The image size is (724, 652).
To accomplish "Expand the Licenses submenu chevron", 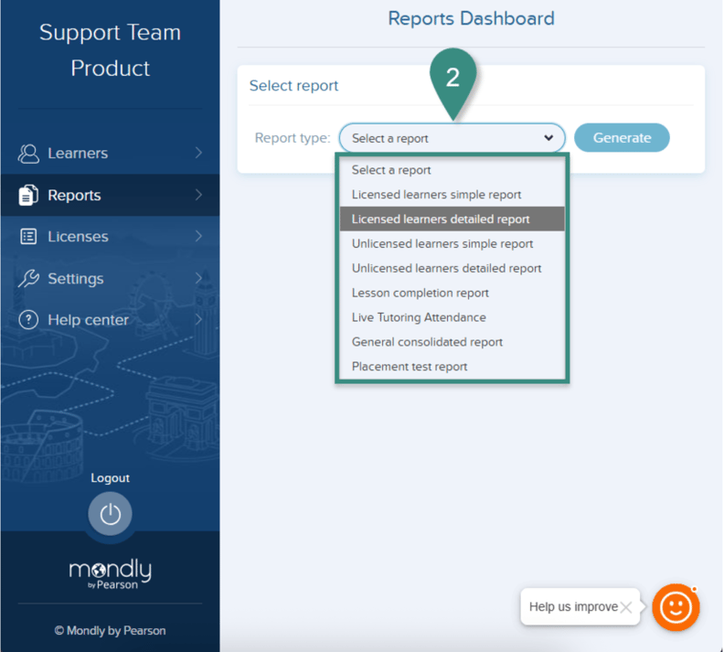I will click(198, 237).
